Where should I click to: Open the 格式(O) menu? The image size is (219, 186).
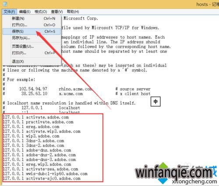point(41,12)
